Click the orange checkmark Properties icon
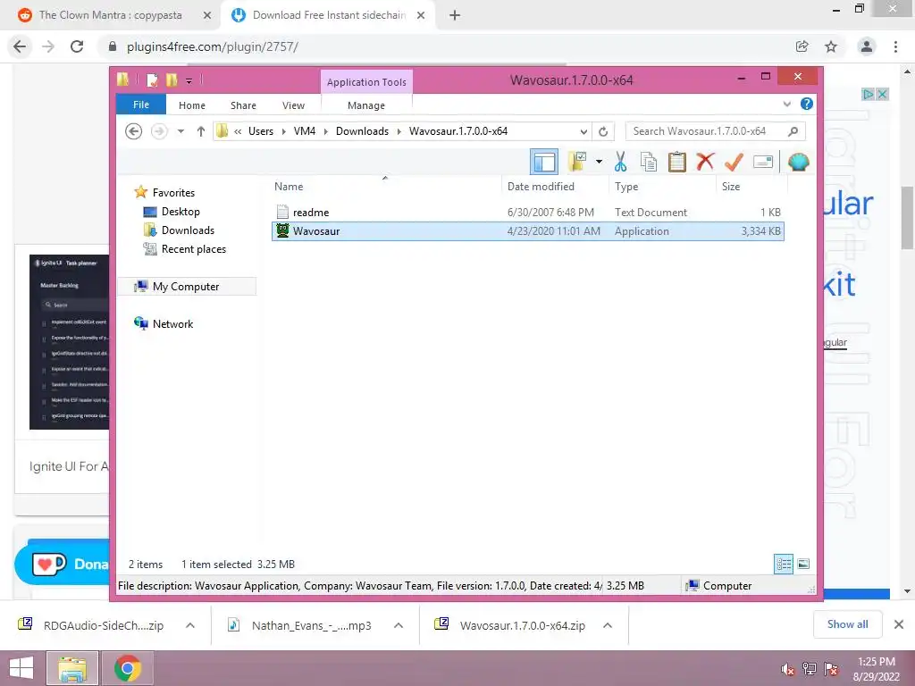 734,162
